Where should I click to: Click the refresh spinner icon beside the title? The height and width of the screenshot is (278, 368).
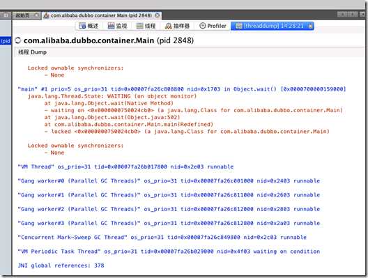tap(18, 40)
